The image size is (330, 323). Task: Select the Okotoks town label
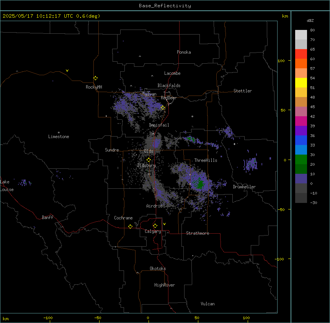(x=158, y=269)
